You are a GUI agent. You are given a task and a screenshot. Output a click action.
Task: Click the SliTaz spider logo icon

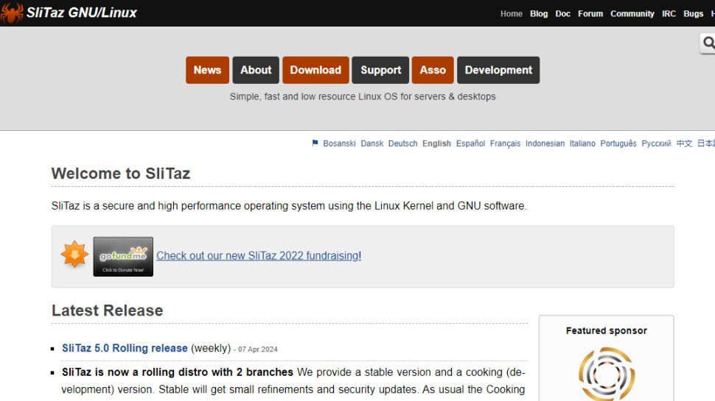11,13
